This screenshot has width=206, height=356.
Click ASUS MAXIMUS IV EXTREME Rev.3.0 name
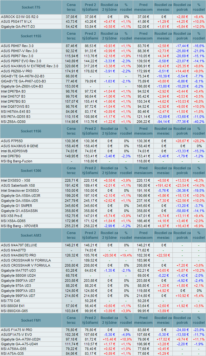(29, 66)
